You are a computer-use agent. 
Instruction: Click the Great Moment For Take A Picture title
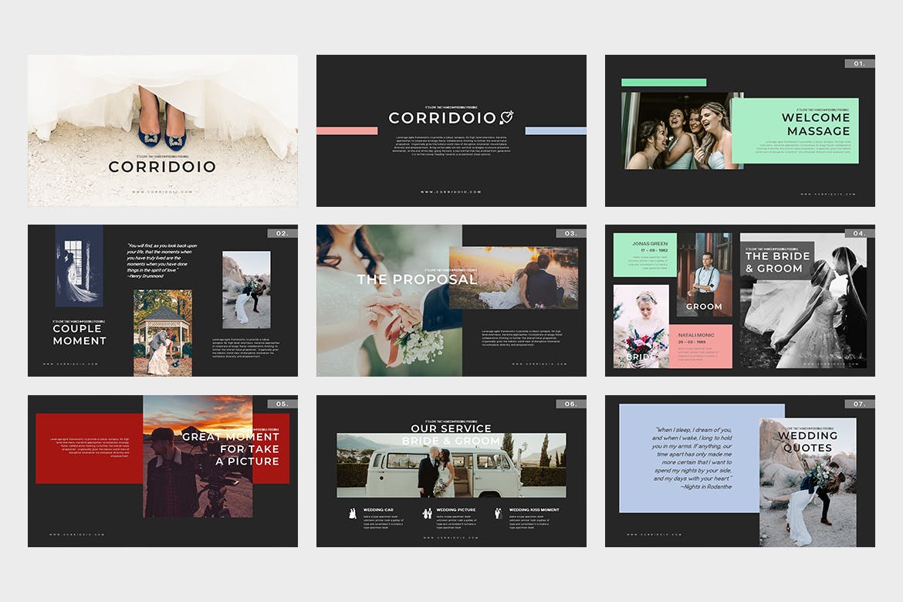tap(230, 448)
